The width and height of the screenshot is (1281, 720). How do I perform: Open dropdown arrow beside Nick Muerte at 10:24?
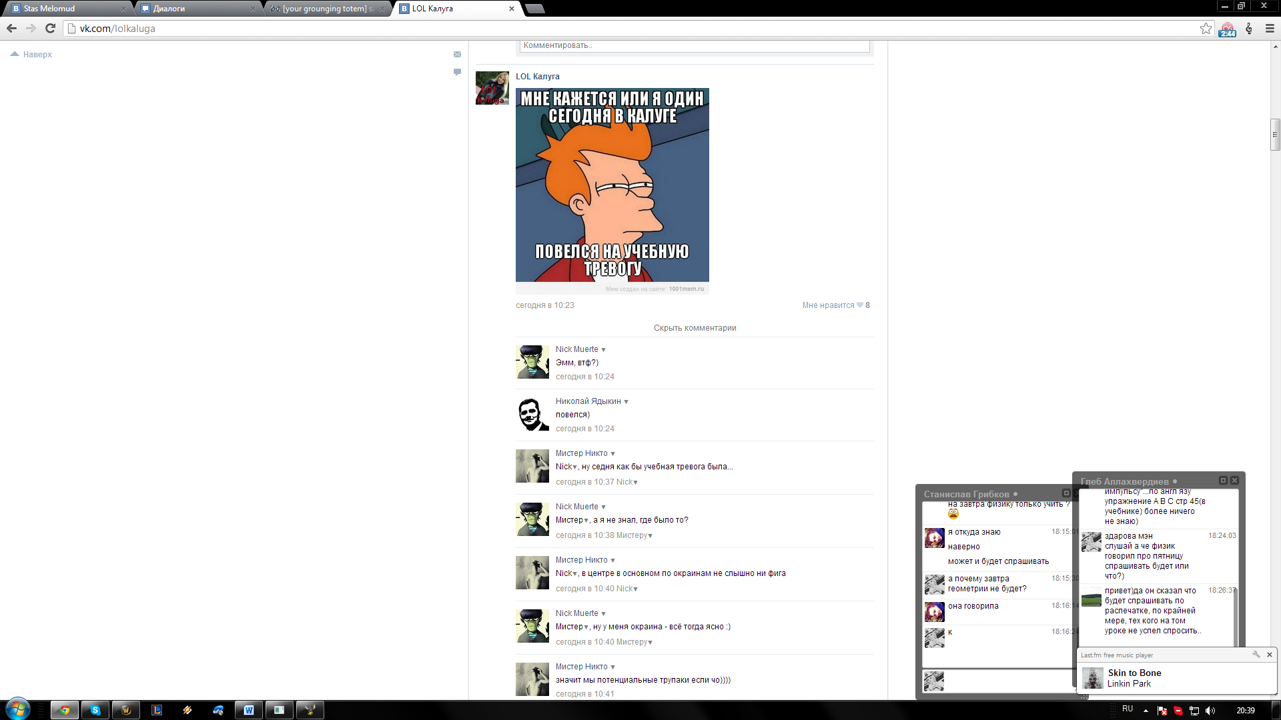point(603,350)
